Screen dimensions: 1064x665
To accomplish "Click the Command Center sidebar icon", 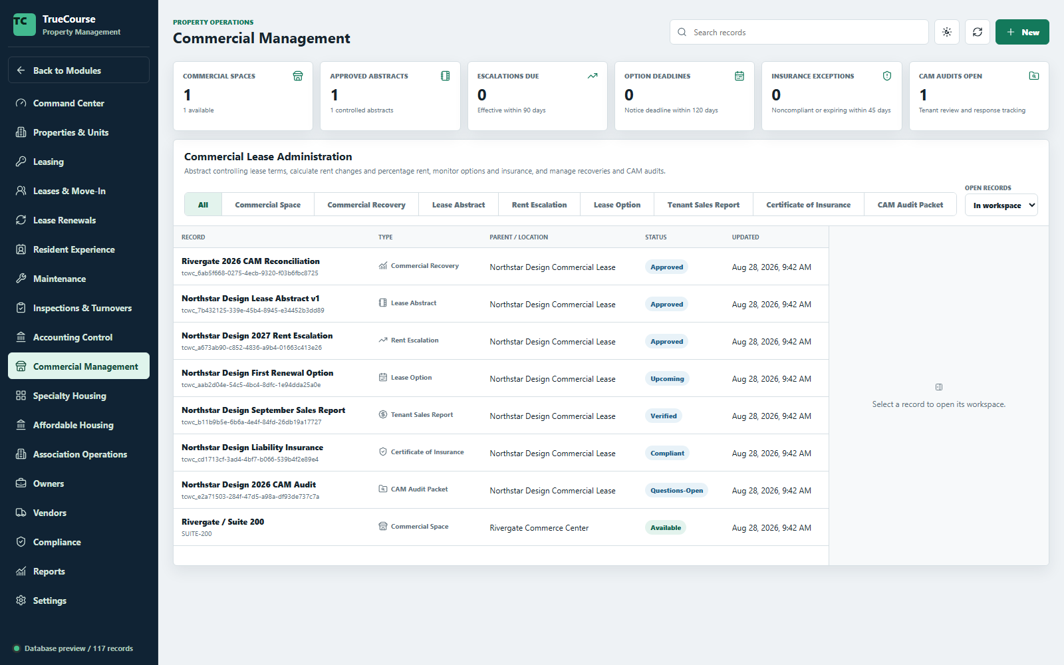I will pos(21,103).
